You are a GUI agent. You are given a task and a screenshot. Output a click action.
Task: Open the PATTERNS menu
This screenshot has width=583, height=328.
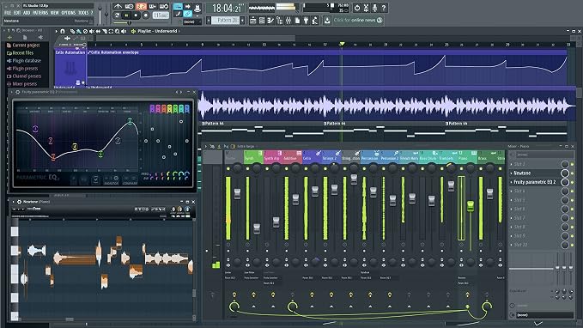click(40, 13)
